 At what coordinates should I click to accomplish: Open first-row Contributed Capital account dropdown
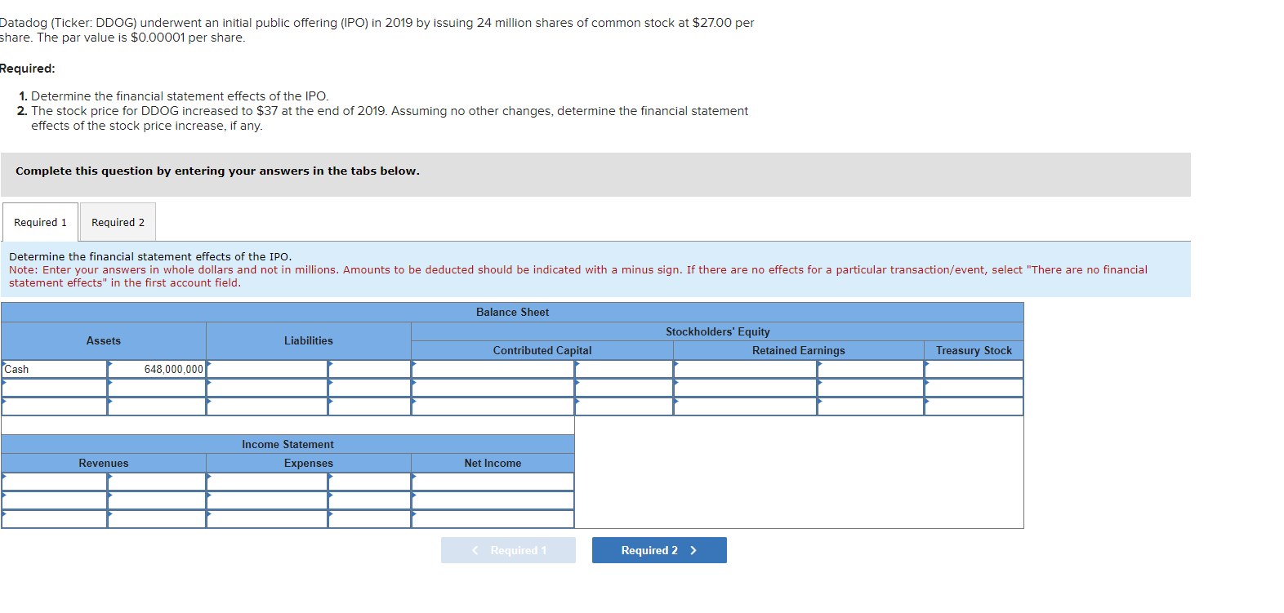(493, 369)
